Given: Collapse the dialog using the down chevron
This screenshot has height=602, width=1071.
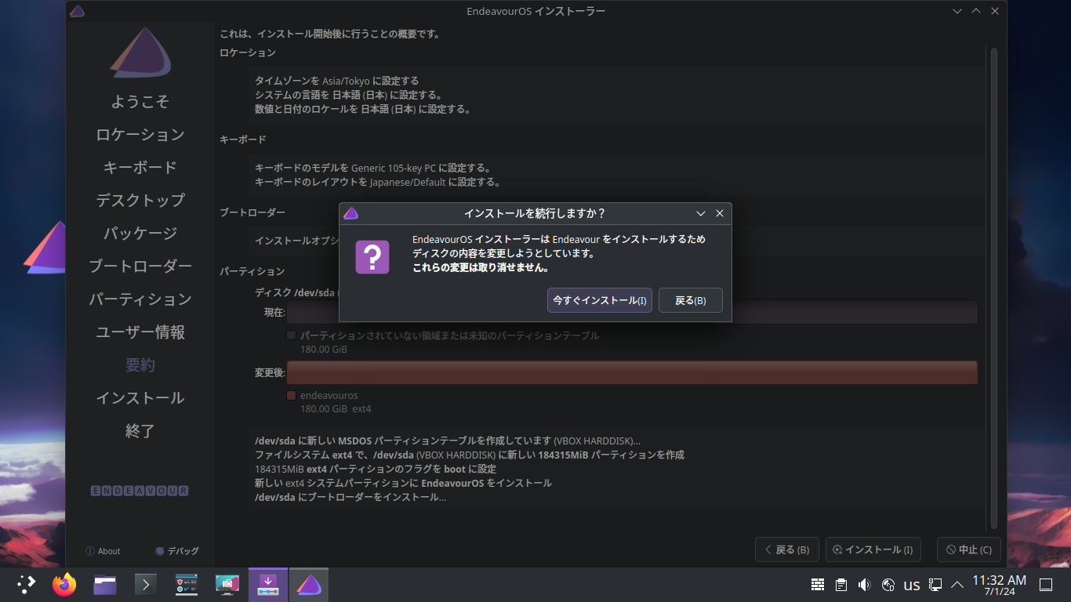Looking at the screenshot, I should [x=701, y=213].
